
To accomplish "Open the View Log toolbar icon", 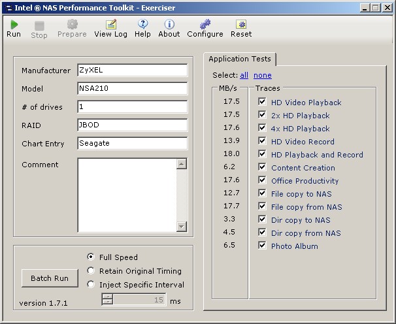I will pyautogui.click(x=111, y=24).
